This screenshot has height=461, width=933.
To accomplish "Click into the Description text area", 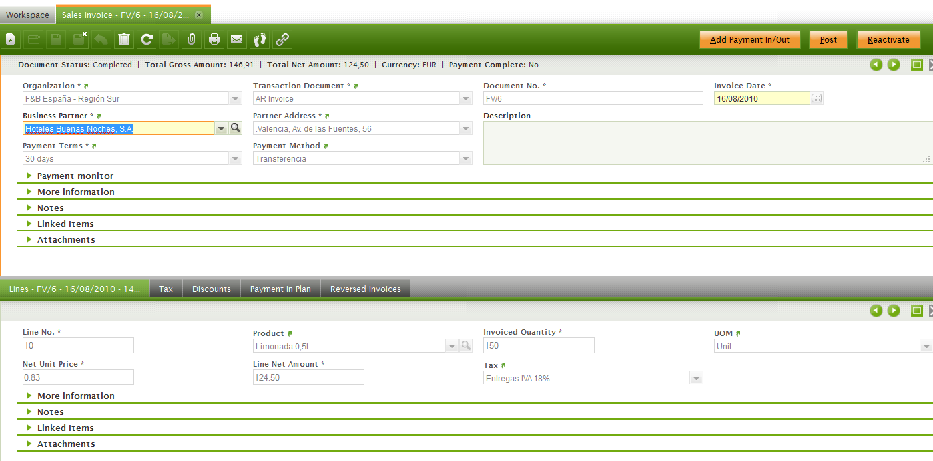I will click(706, 143).
